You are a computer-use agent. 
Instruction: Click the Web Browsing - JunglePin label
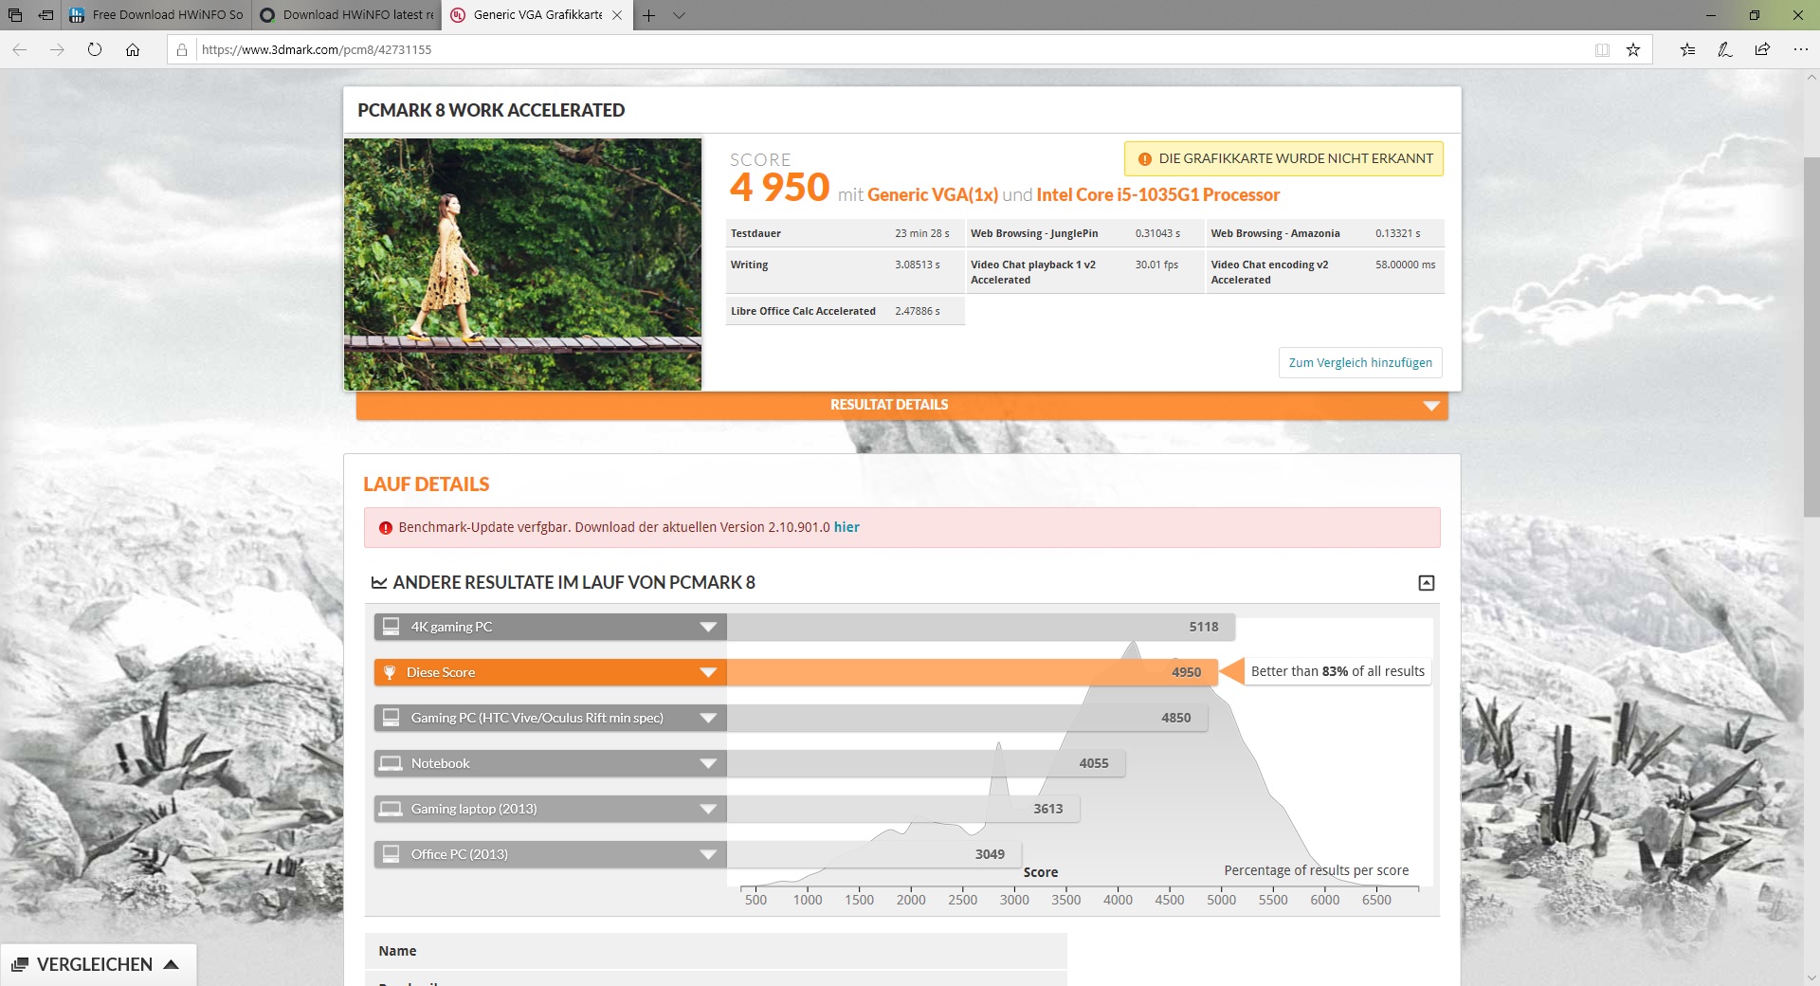pyautogui.click(x=1034, y=234)
